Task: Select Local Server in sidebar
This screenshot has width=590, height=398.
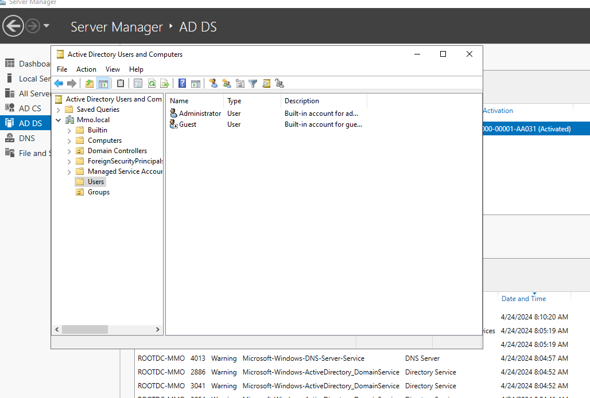Action: point(25,79)
